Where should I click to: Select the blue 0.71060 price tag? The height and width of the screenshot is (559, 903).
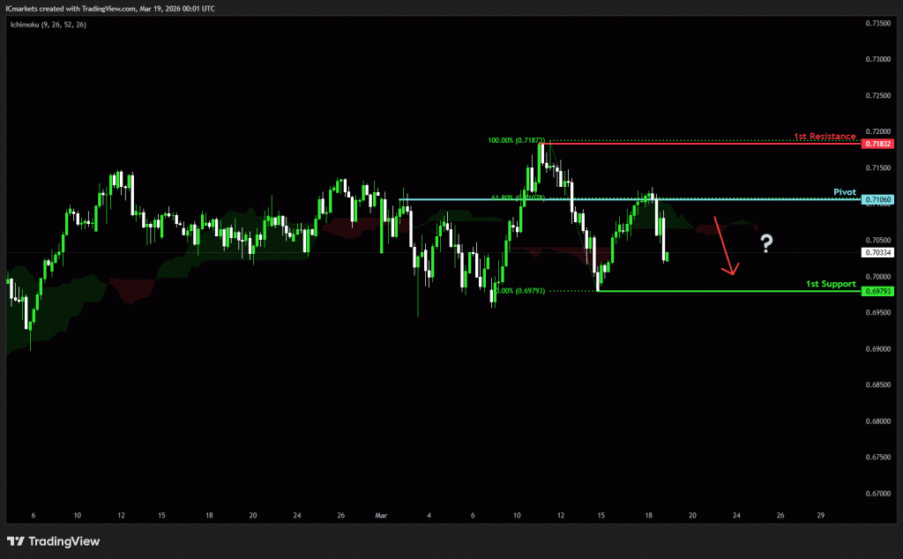click(878, 200)
